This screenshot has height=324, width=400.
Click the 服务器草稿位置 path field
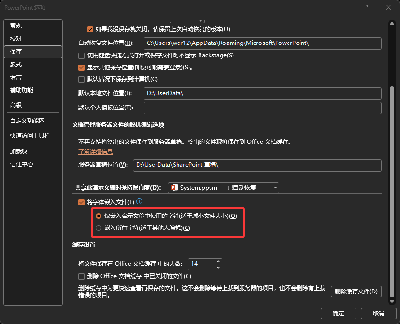(x=257, y=165)
